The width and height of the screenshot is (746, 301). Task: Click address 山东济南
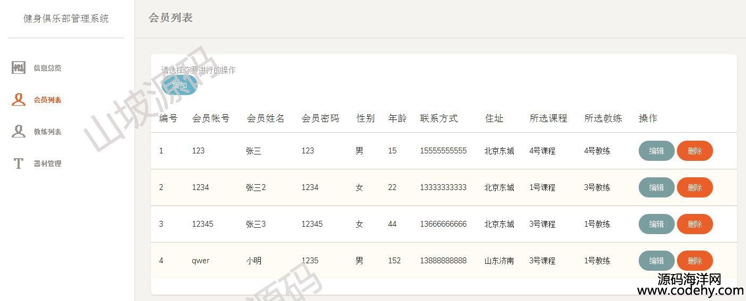(499, 261)
